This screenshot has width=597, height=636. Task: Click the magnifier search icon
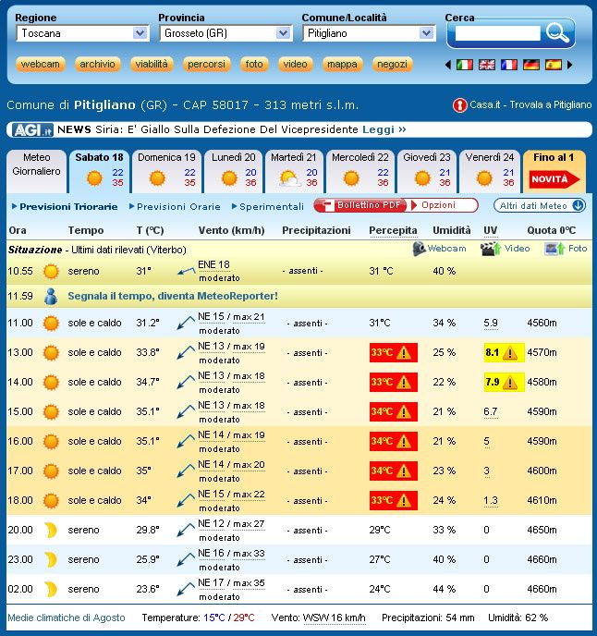pos(557,33)
